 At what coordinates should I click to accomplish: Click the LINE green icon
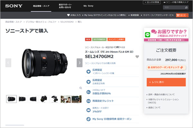(147, 35)
